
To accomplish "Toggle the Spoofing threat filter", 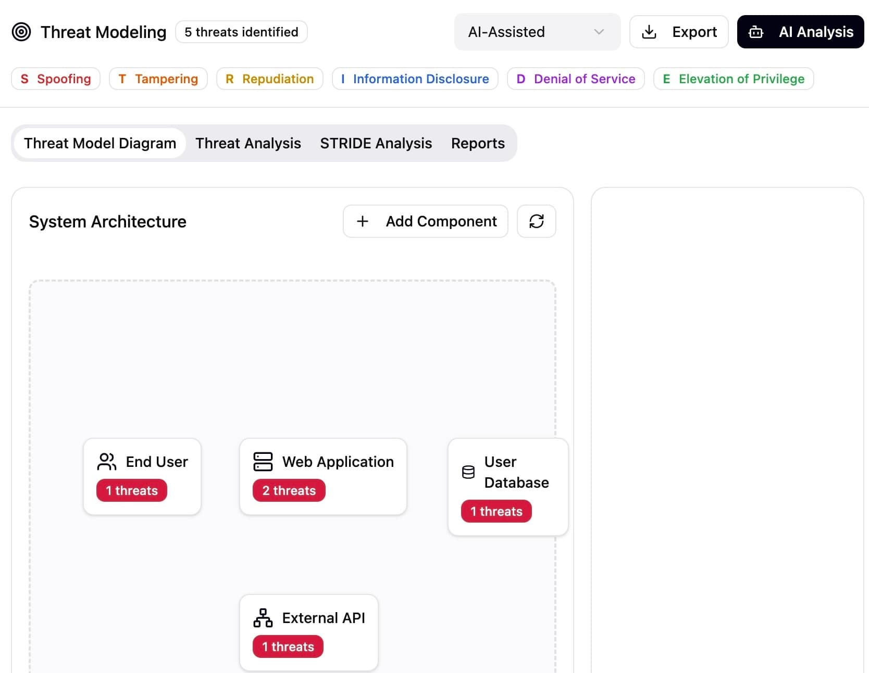I will click(x=55, y=79).
